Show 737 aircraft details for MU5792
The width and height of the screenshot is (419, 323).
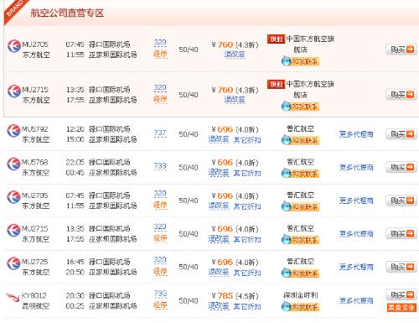pos(160,133)
